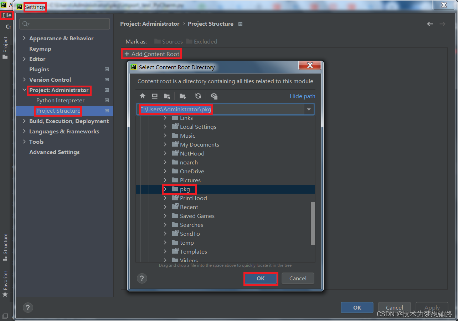Click the directory path text field

pos(220,109)
